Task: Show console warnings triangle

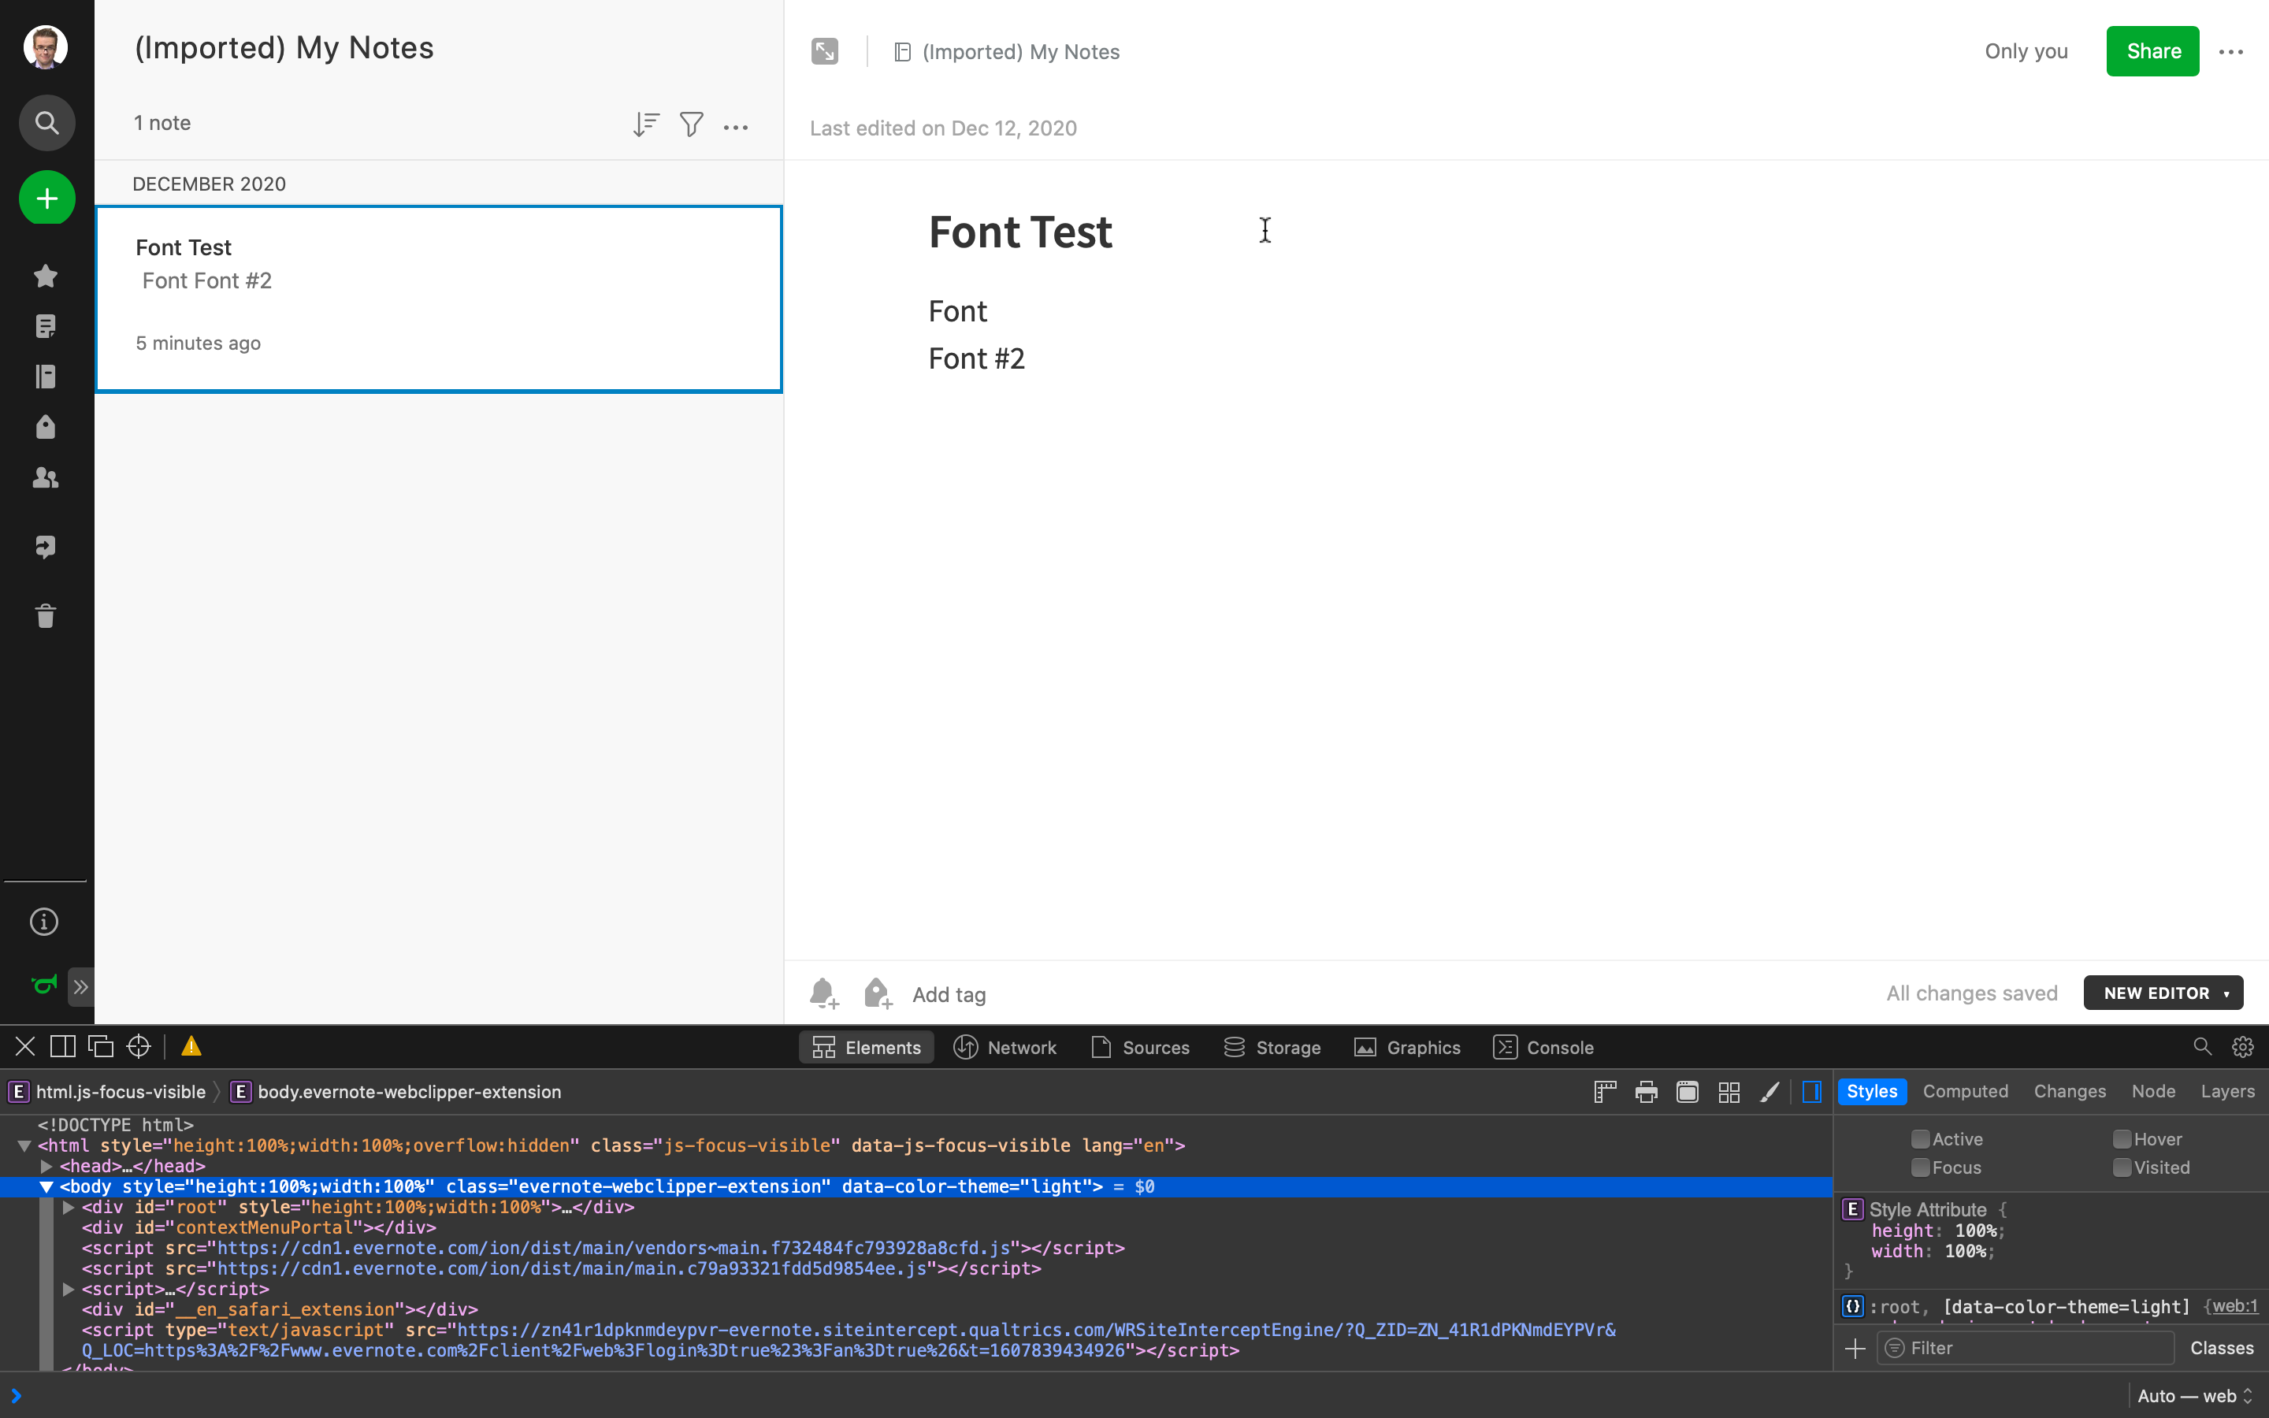Action: tap(191, 1047)
